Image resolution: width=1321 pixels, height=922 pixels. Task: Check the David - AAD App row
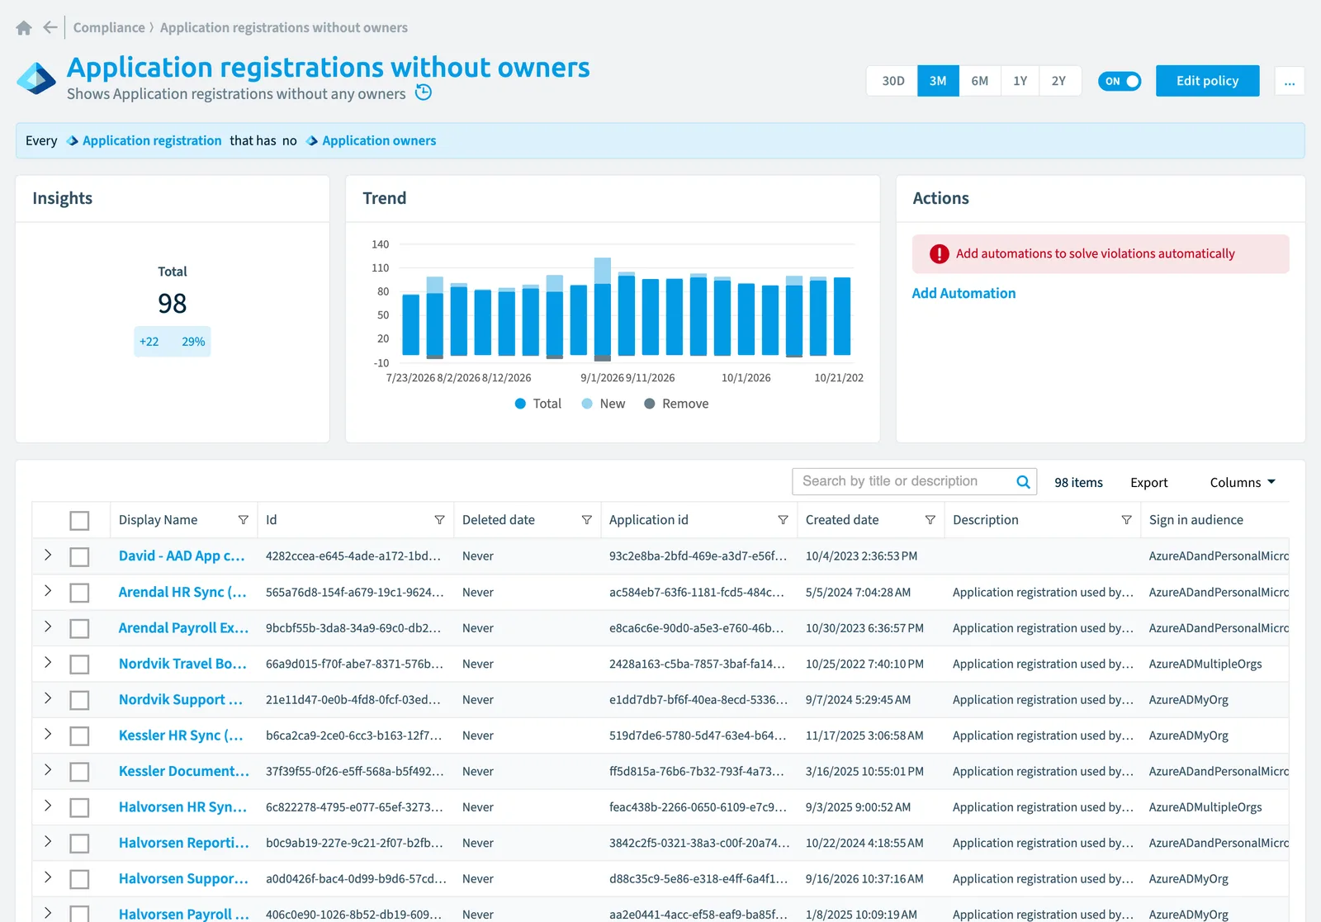[79, 557]
